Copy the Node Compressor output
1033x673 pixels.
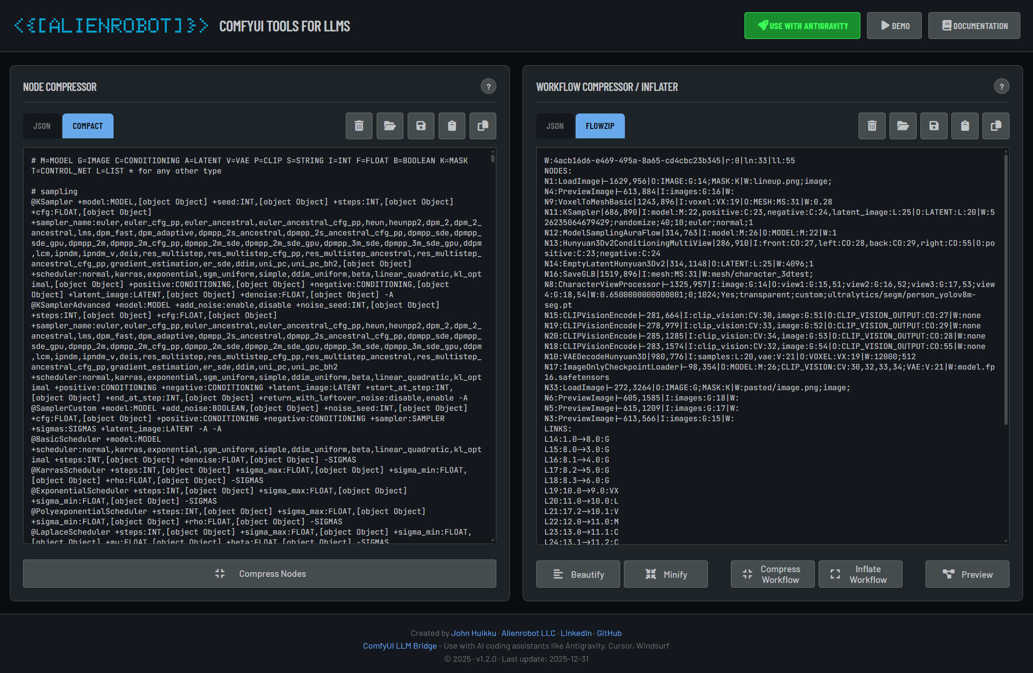(x=483, y=126)
